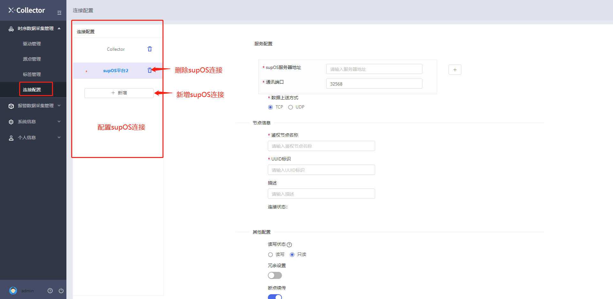Image resolution: width=613 pixels, height=299 pixels.
Task: Click the admin avatar icon
Action: (x=13, y=291)
